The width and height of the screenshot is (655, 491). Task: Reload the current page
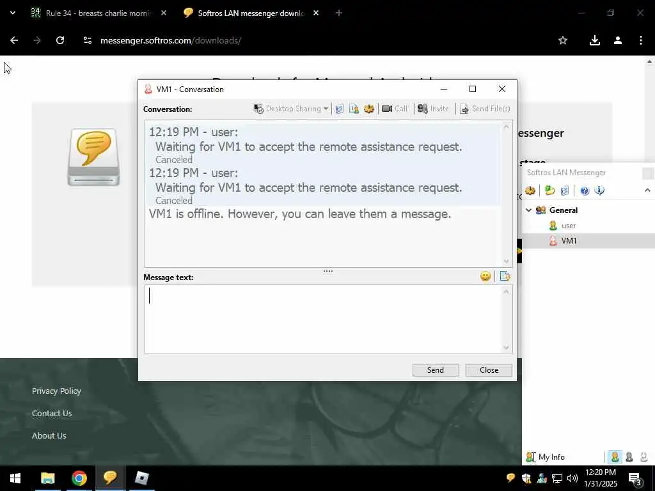60,40
